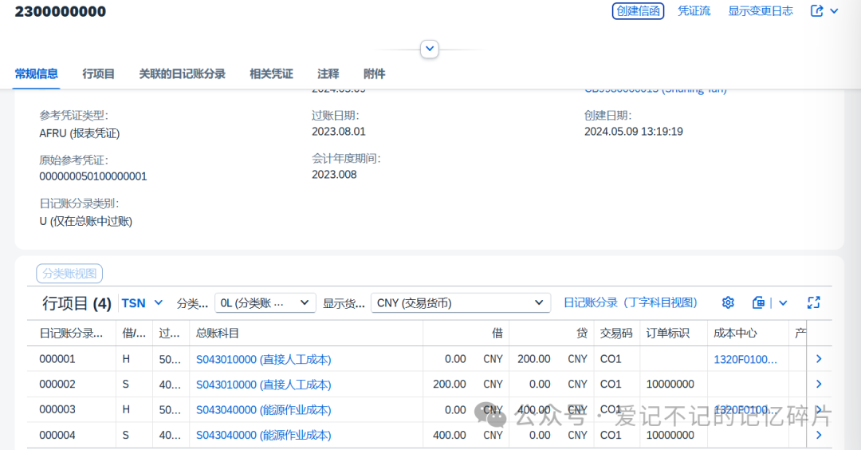The width and height of the screenshot is (861, 450).
Task: Click posting date 2023.08.01 value
Action: [338, 132]
